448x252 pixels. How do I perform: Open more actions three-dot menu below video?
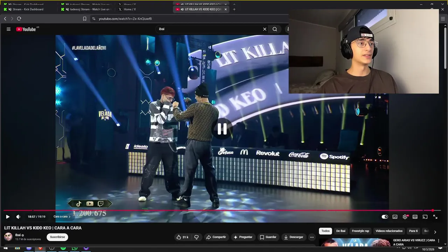[x=312, y=237]
